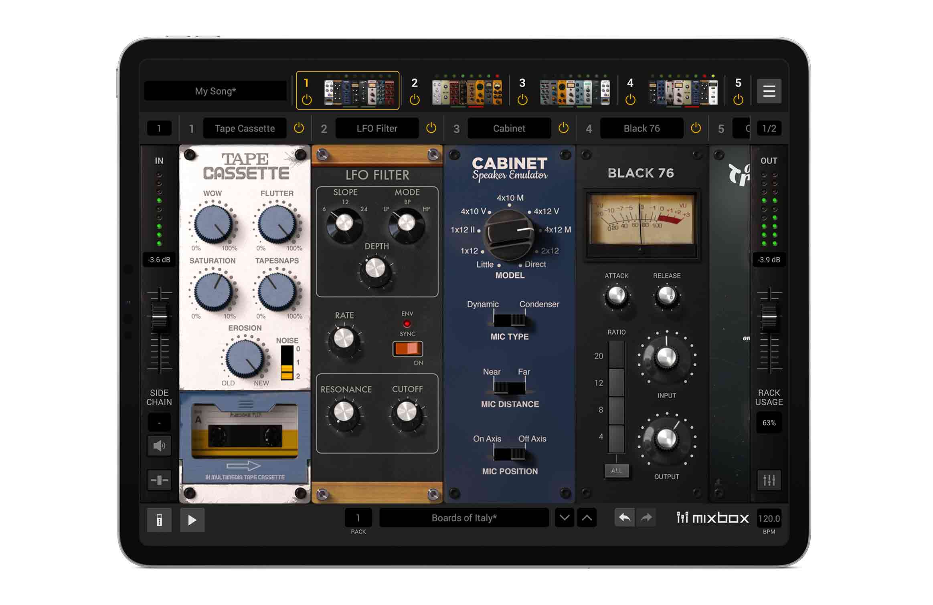Click the input fader view icon
The width and height of the screenshot is (933, 605).
pyautogui.click(x=159, y=480)
